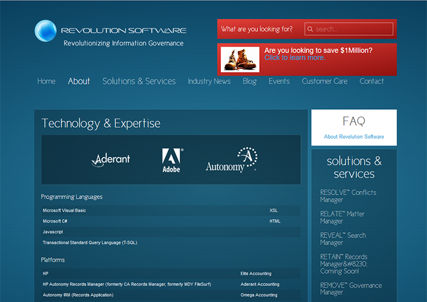Viewport: 427px width, 302px height.
Task: Click the Revolution Software globe logo
Action: point(45,31)
